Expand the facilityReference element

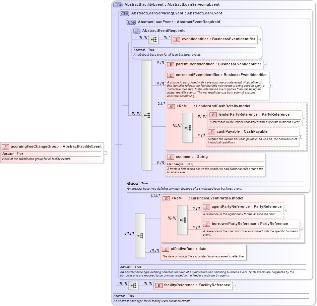pos(234,285)
